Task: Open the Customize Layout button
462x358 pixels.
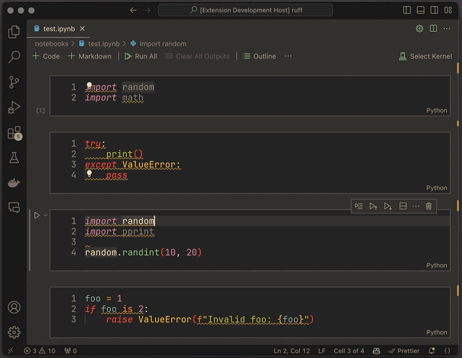Action: [x=448, y=10]
